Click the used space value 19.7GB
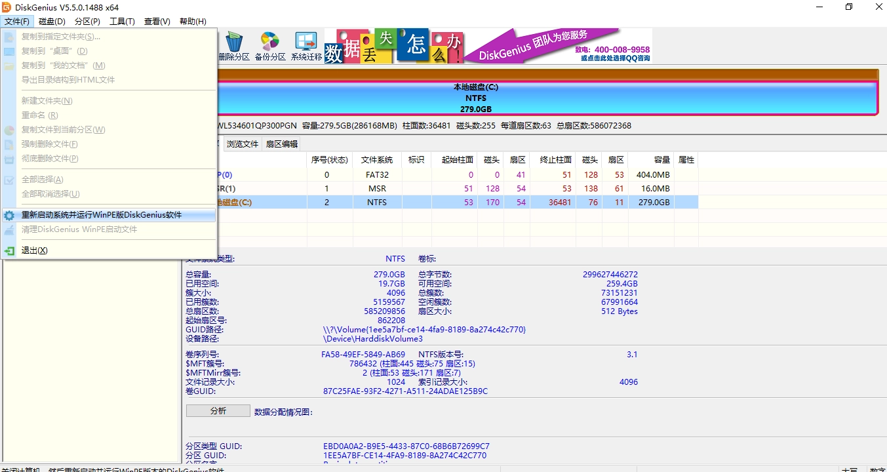Screen dimensions: 887x472 (x=391, y=284)
